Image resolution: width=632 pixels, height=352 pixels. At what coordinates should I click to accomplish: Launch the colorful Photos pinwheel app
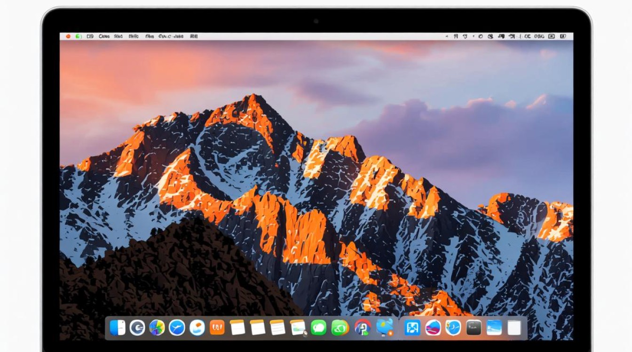[157, 327]
